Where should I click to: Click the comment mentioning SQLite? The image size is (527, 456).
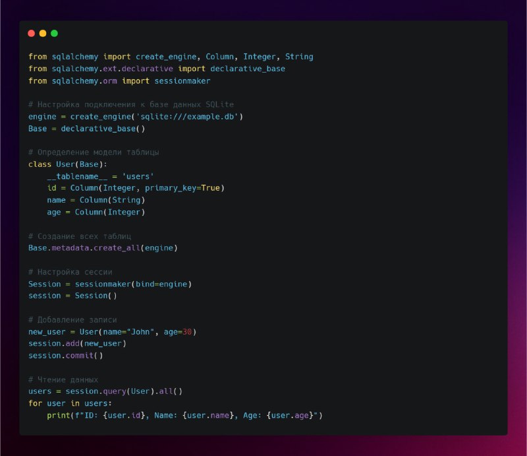click(x=131, y=104)
